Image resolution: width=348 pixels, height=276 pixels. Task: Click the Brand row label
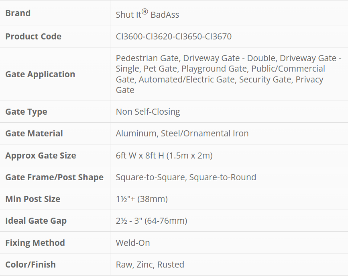point(18,13)
